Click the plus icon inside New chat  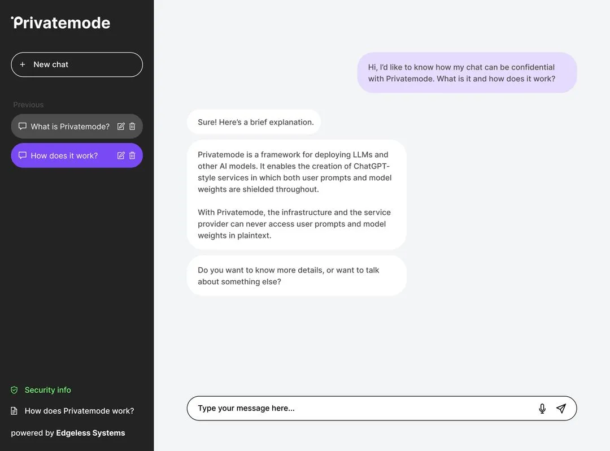point(23,64)
